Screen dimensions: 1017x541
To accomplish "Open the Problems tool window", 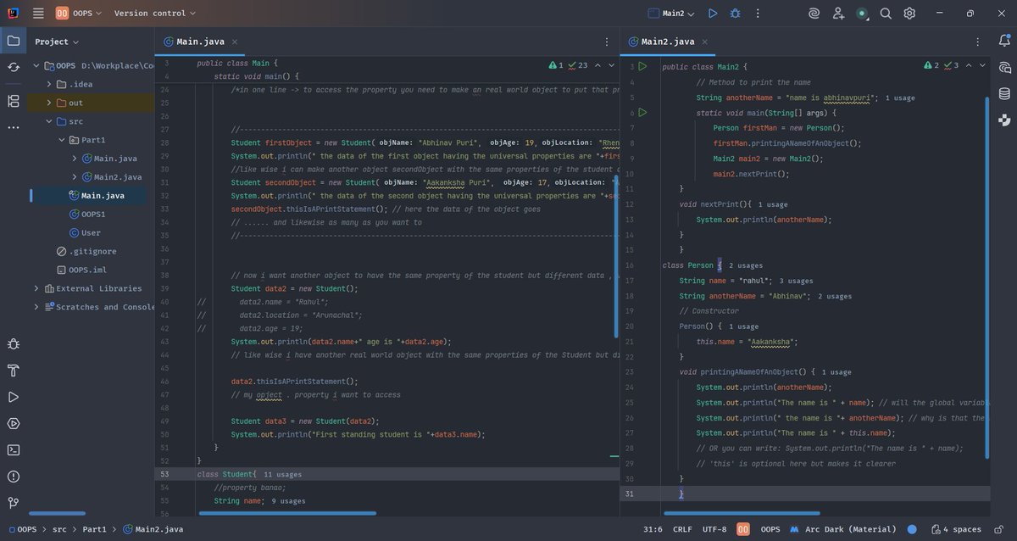I will pyautogui.click(x=14, y=477).
